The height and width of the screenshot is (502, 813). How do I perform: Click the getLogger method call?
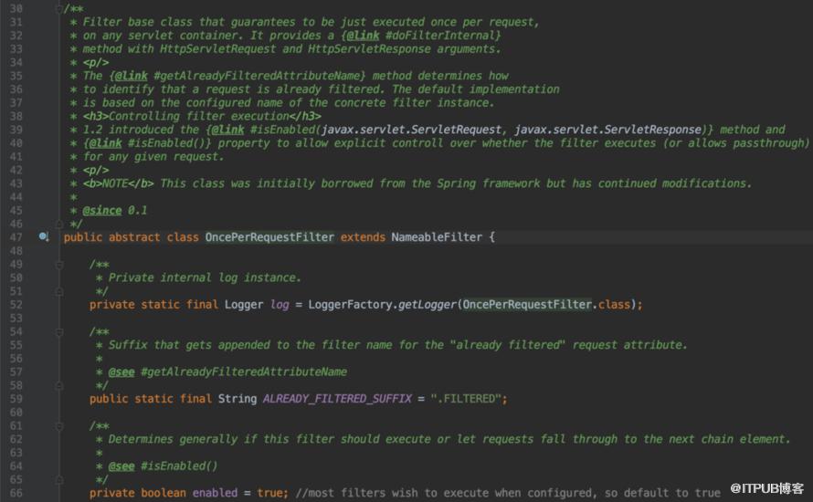428,305
